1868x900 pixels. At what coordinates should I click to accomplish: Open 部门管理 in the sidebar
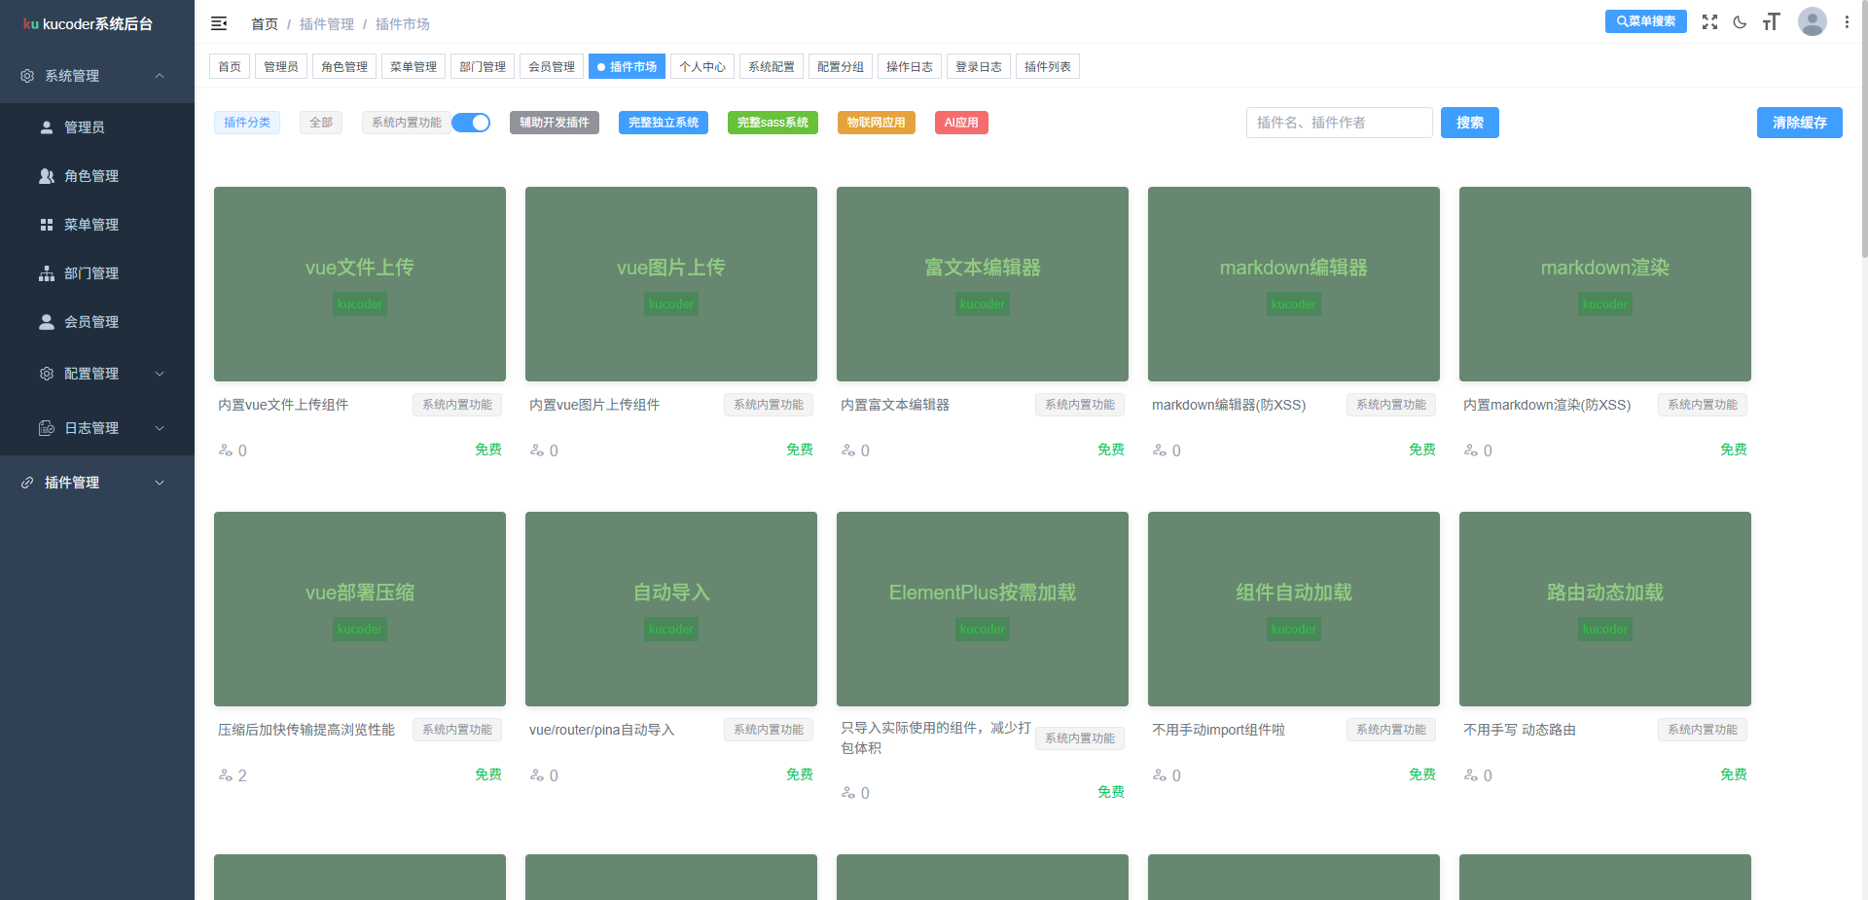pos(90,273)
